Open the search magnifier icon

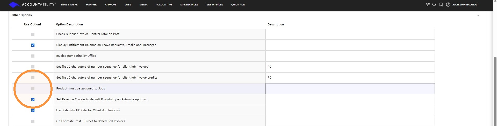[434, 5]
